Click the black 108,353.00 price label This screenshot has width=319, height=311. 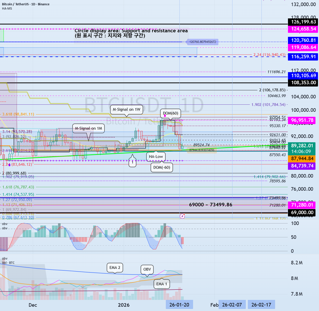tap(303, 83)
